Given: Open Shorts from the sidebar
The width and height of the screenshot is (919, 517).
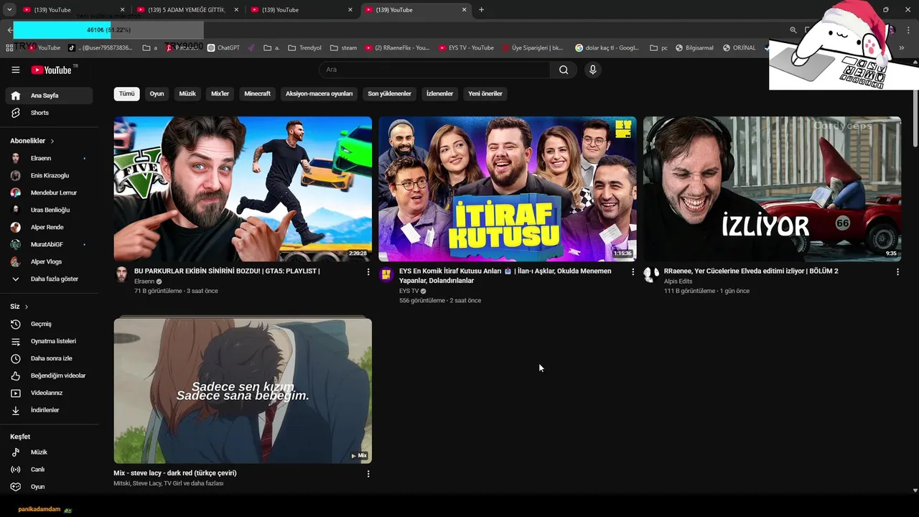Looking at the screenshot, I should click(49, 113).
